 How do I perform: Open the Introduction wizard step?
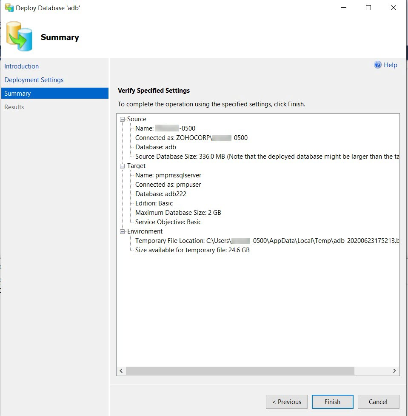[x=21, y=66]
